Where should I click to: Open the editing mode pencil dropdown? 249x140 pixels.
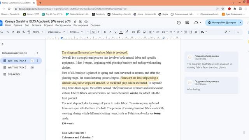point(227,32)
